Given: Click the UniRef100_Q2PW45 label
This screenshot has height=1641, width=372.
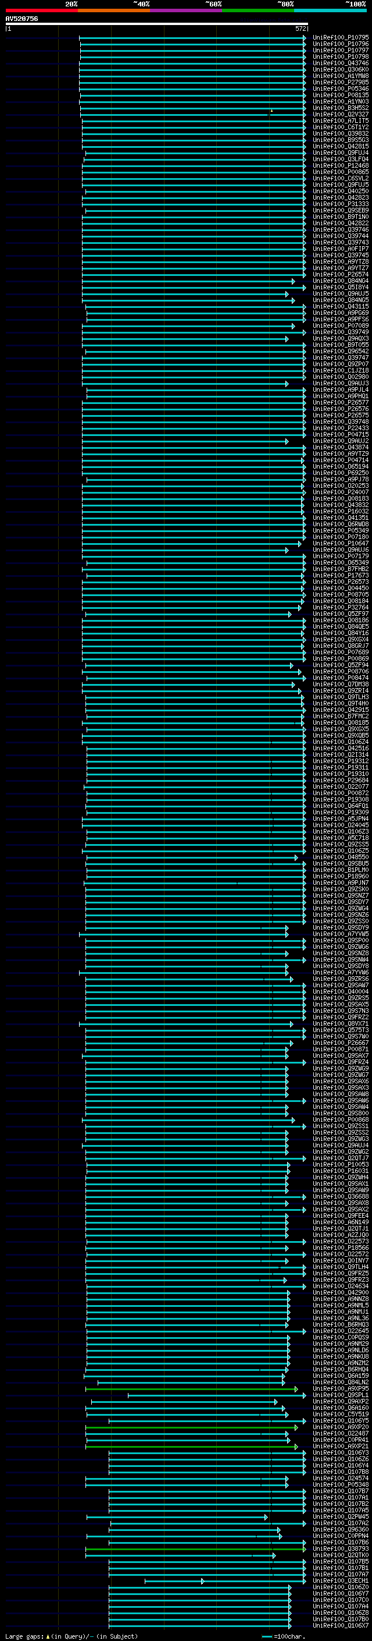Looking at the screenshot, I should click(x=340, y=1516).
